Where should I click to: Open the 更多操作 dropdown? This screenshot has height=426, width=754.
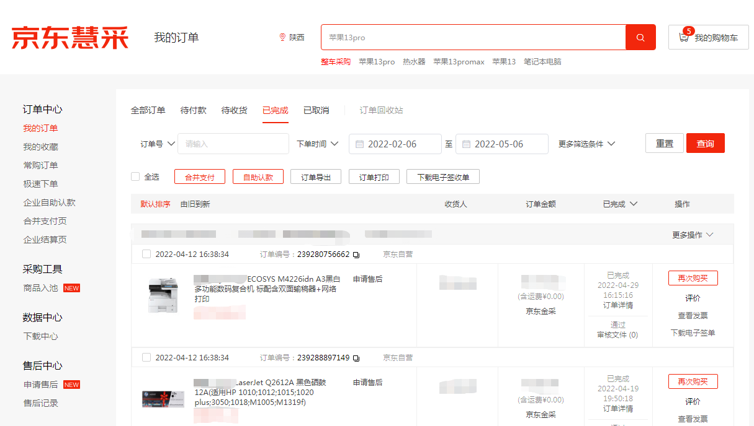click(x=693, y=235)
